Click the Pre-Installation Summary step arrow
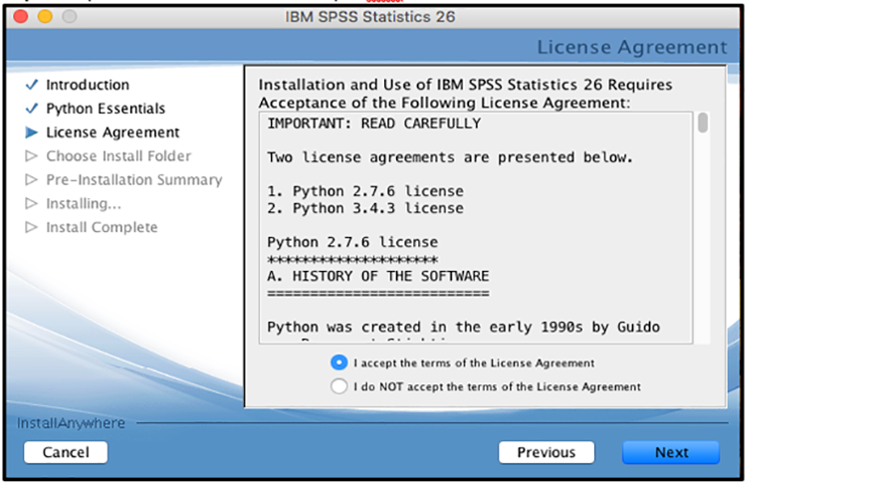 (32, 179)
